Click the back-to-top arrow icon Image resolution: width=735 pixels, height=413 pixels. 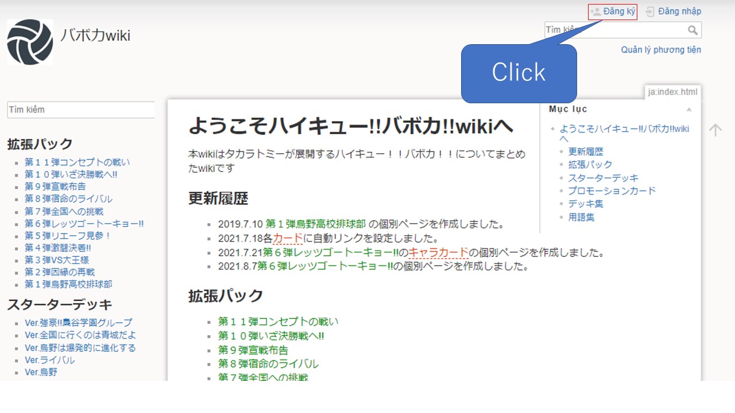715,130
